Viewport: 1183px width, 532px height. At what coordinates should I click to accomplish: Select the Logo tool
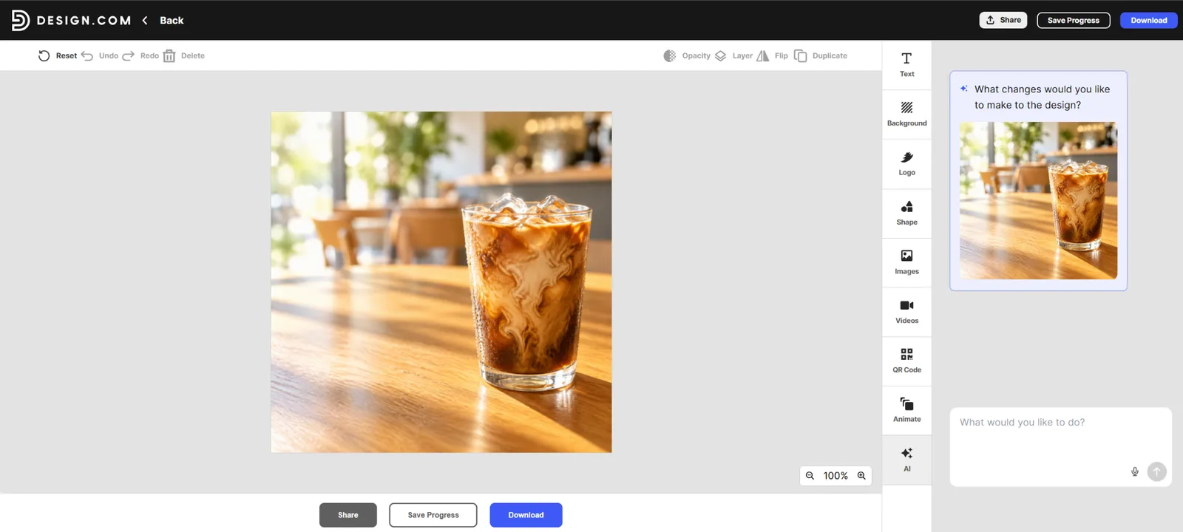[906, 163]
